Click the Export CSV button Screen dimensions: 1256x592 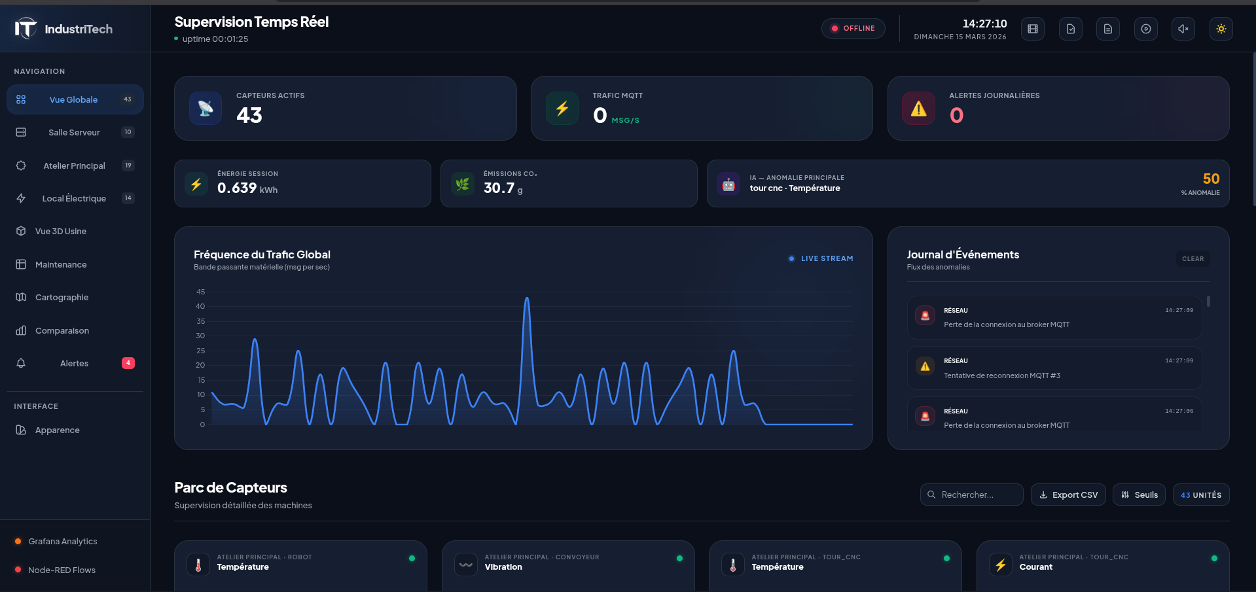1068,495
